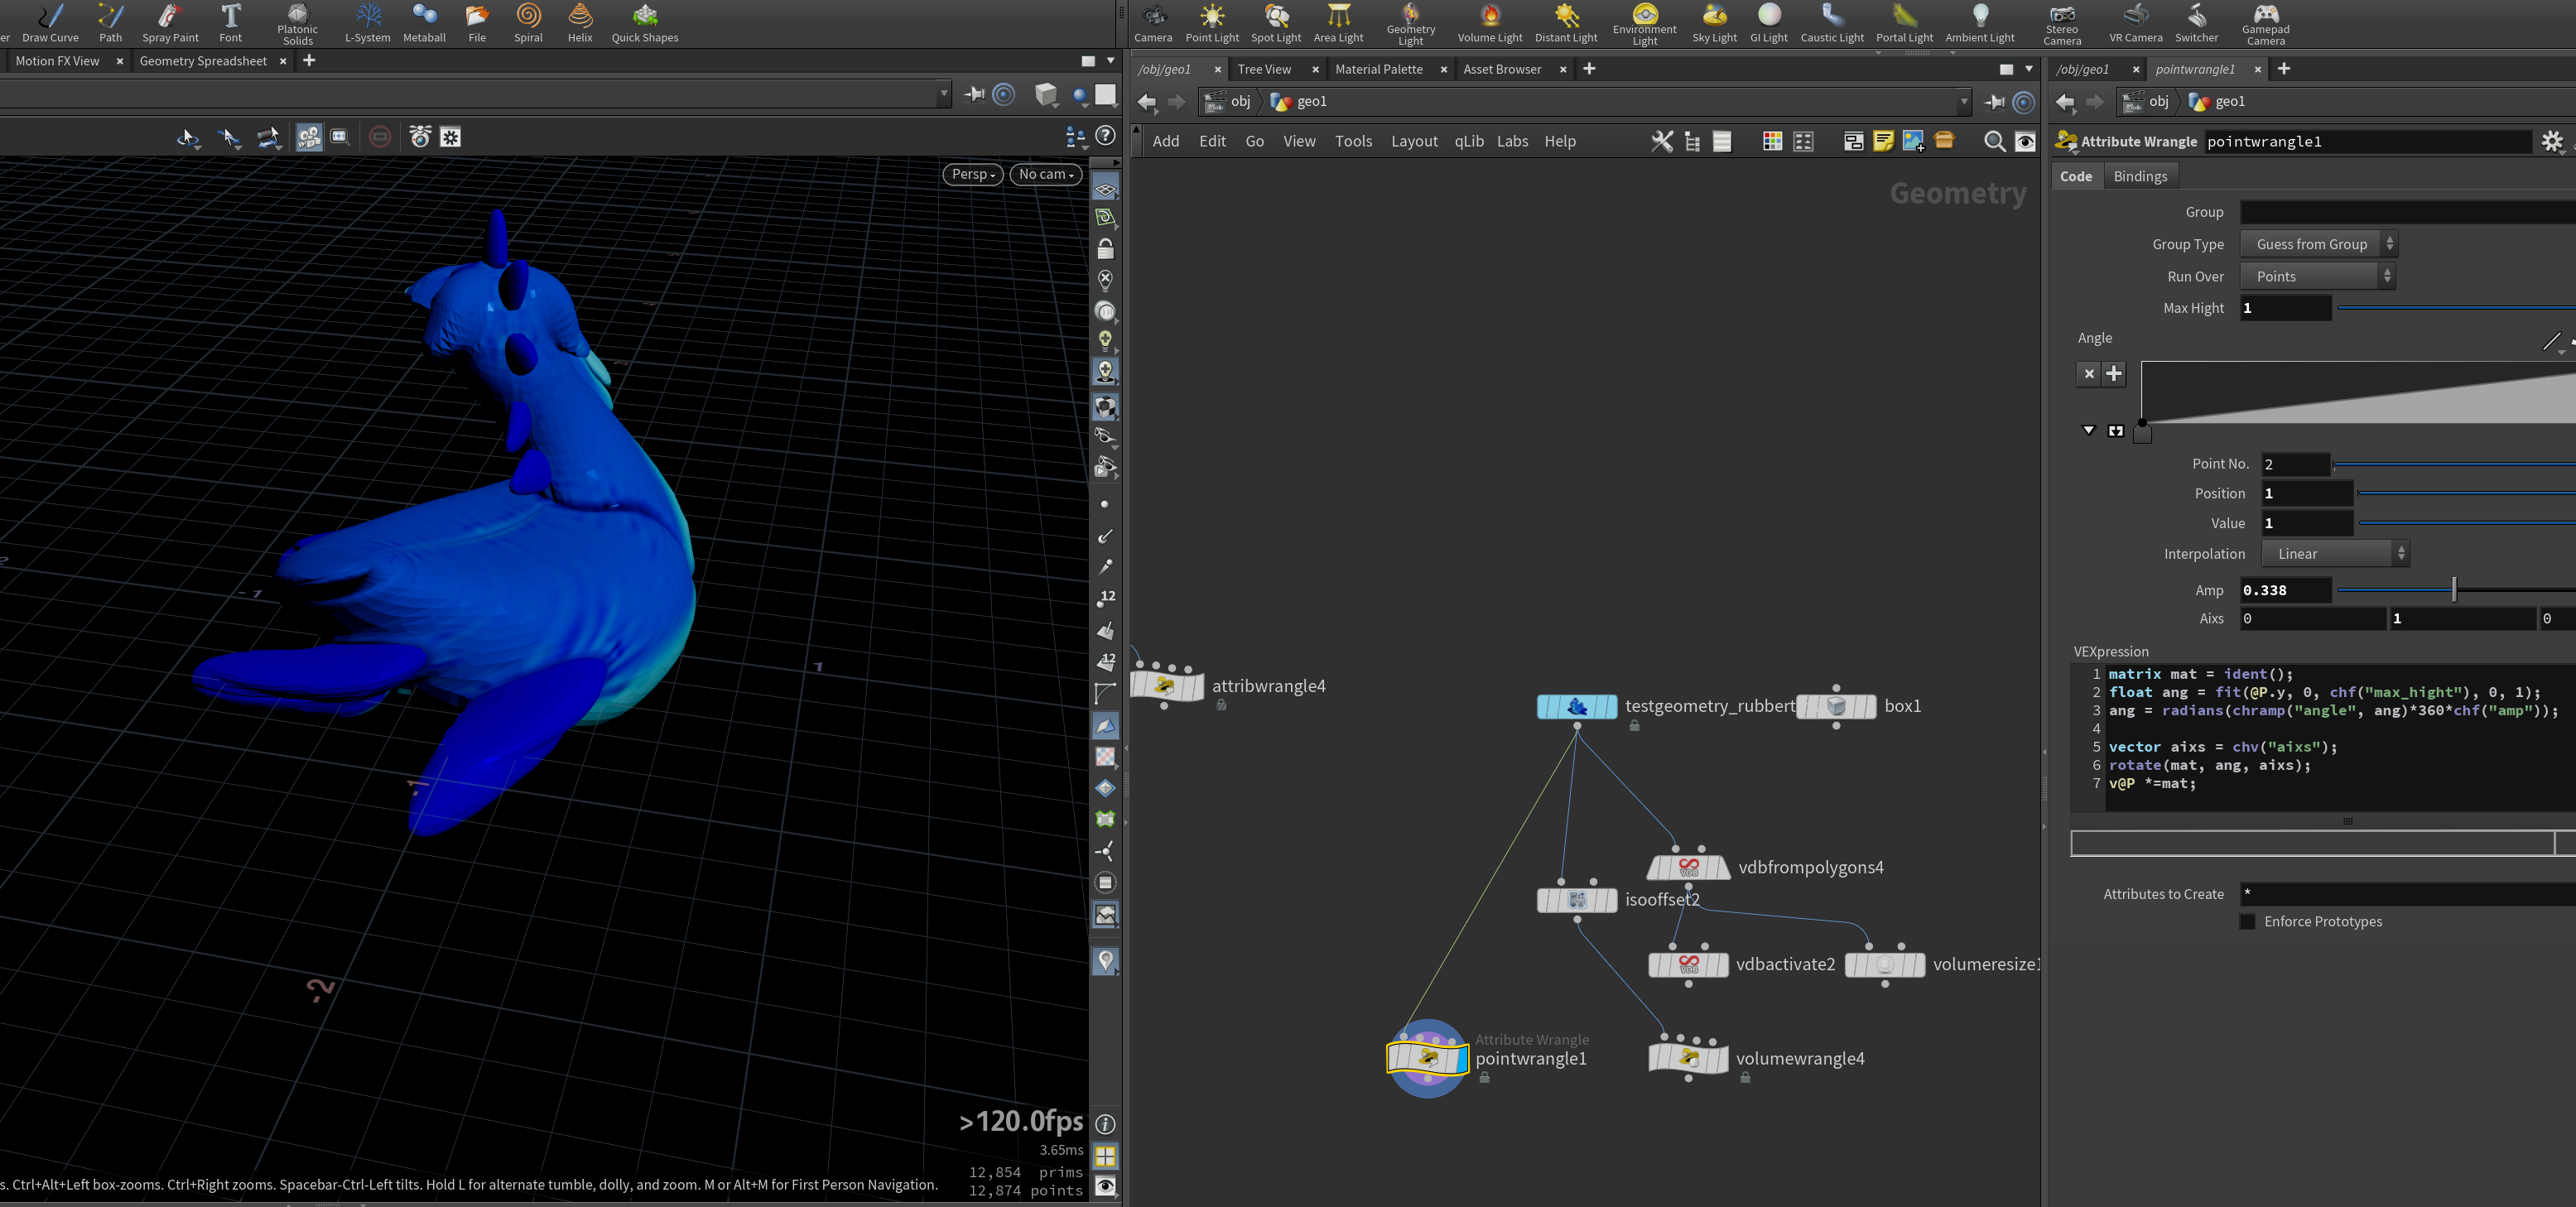Click the viewport render flipbook icon

(420, 137)
